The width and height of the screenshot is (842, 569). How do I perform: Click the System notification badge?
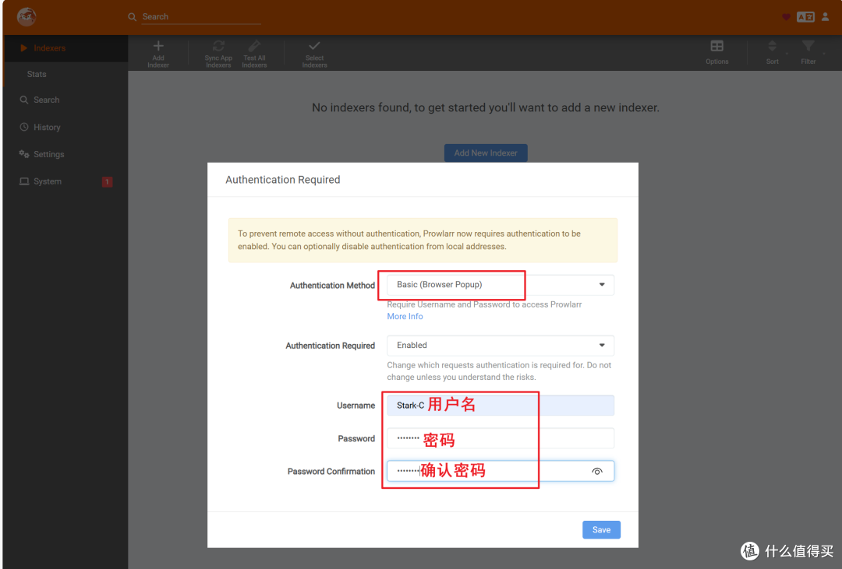107,182
